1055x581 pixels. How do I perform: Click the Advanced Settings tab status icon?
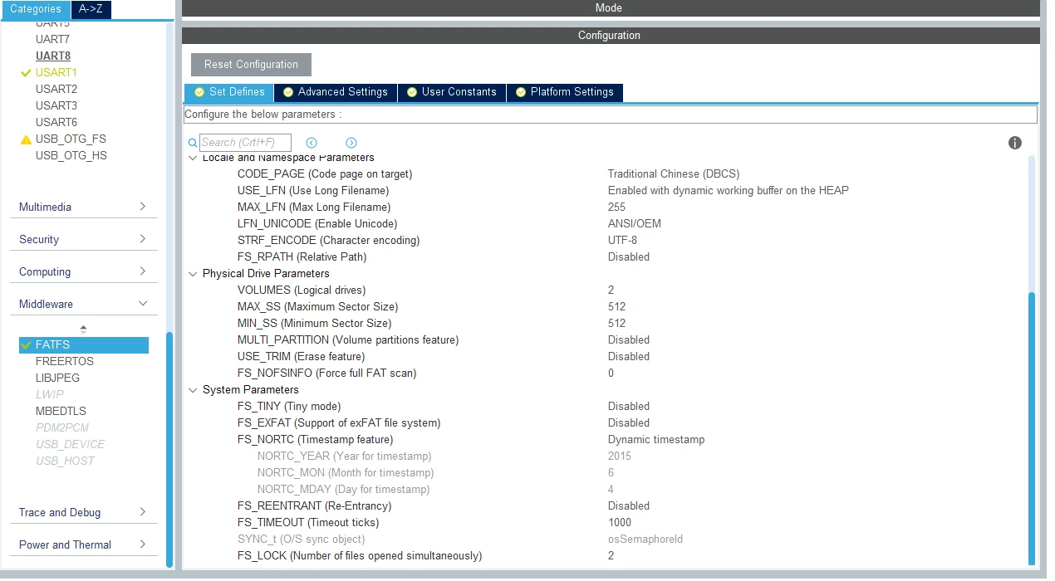288,92
